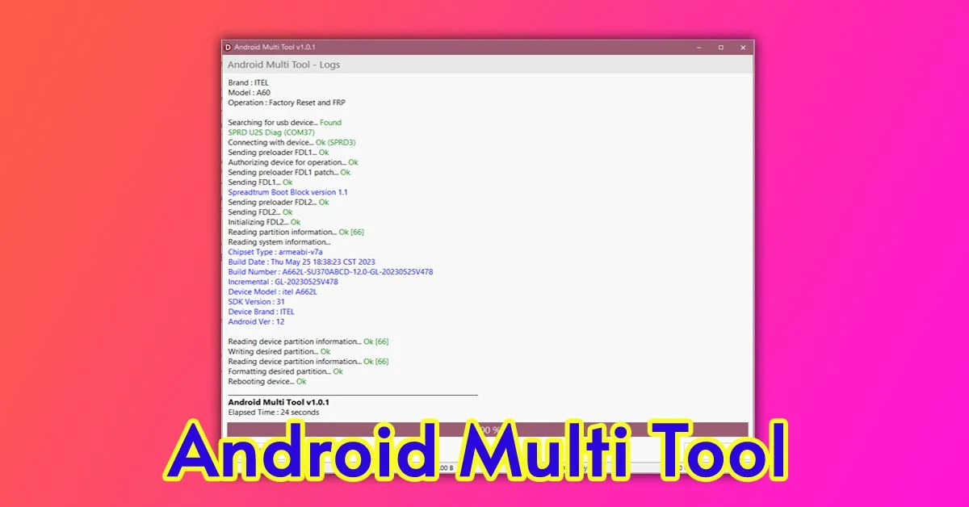Click the 'Sending preloader FDL2... Ok' line
This screenshot has width=969, height=507.
click(x=279, y=202)
